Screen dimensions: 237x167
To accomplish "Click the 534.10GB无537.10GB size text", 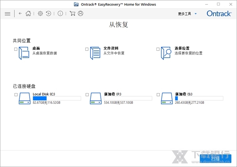I will 118,103.
